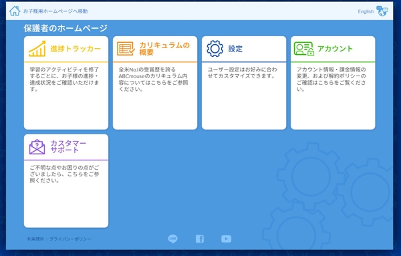
Task: Open カリキュラムの概要 card title
Action: 164,49
